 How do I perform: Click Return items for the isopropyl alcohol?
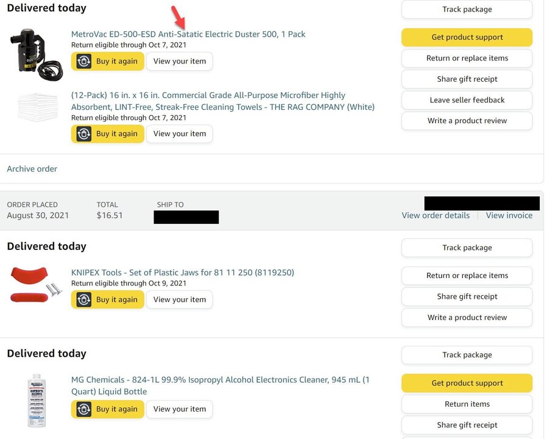467,404
